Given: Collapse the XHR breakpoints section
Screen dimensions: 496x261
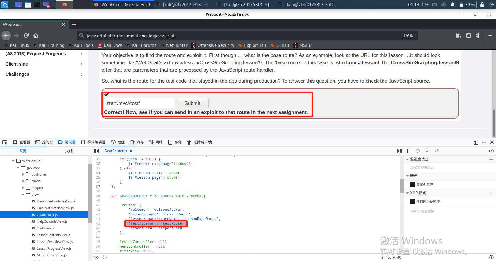Looking at the screenshot, I should [407, 193].
